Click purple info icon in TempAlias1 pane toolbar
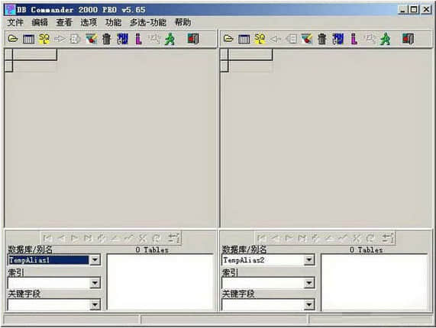Image resolution: width=436 pixels, height=328 pixels. [138, 39]
